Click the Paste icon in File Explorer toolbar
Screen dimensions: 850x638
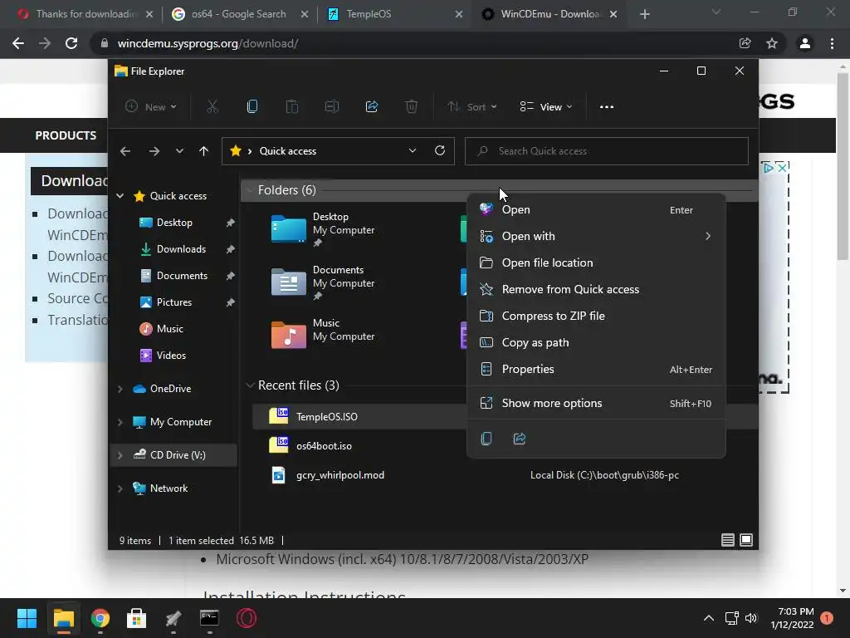point(291,107)
